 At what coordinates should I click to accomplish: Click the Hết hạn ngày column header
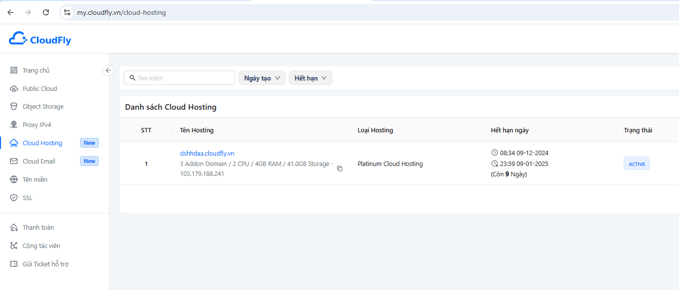510,130
